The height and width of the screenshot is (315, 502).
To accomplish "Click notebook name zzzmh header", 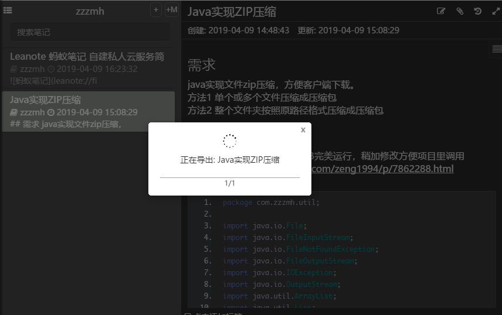I will pos(90,11).
